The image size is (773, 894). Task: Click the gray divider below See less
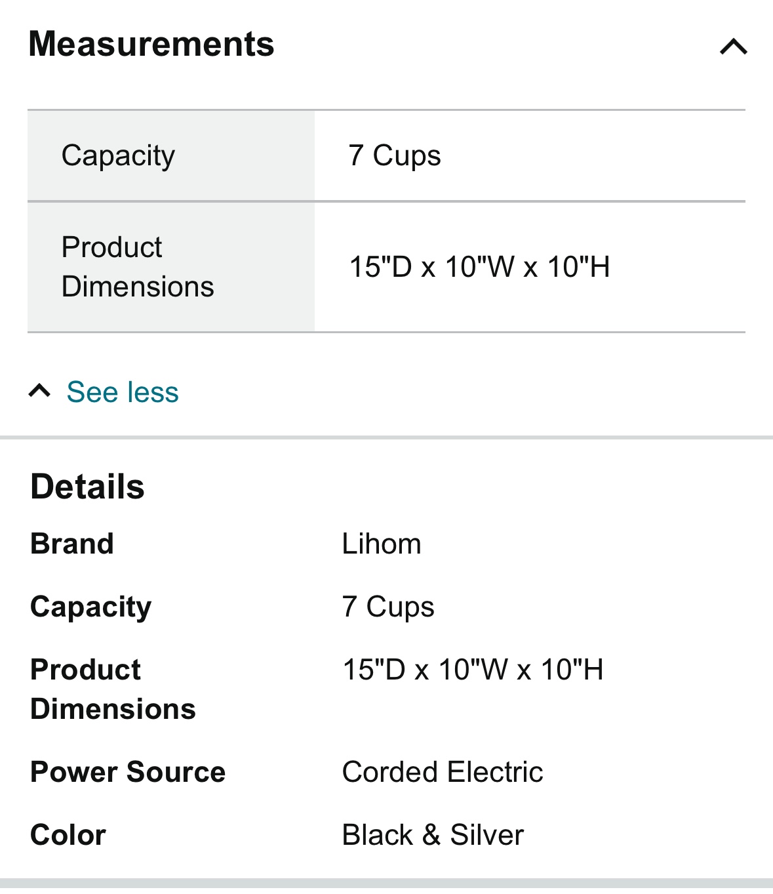386,437
